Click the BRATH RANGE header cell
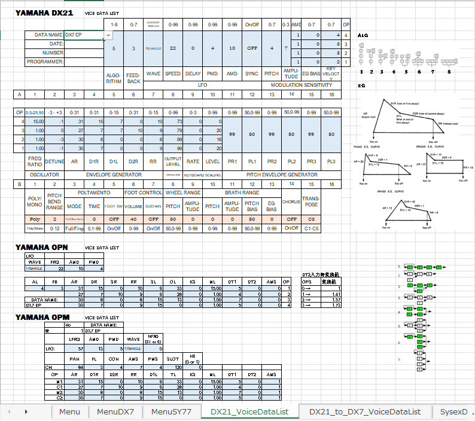 (x=242, y=193)
